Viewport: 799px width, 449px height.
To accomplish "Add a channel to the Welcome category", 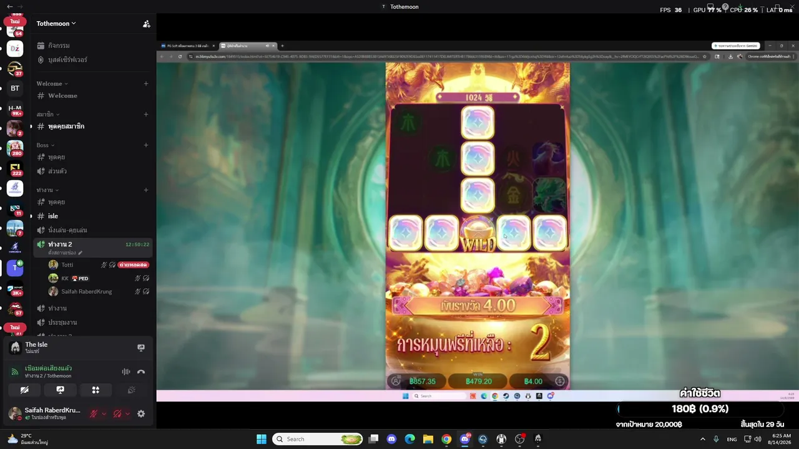I will (x=146, y=84).
